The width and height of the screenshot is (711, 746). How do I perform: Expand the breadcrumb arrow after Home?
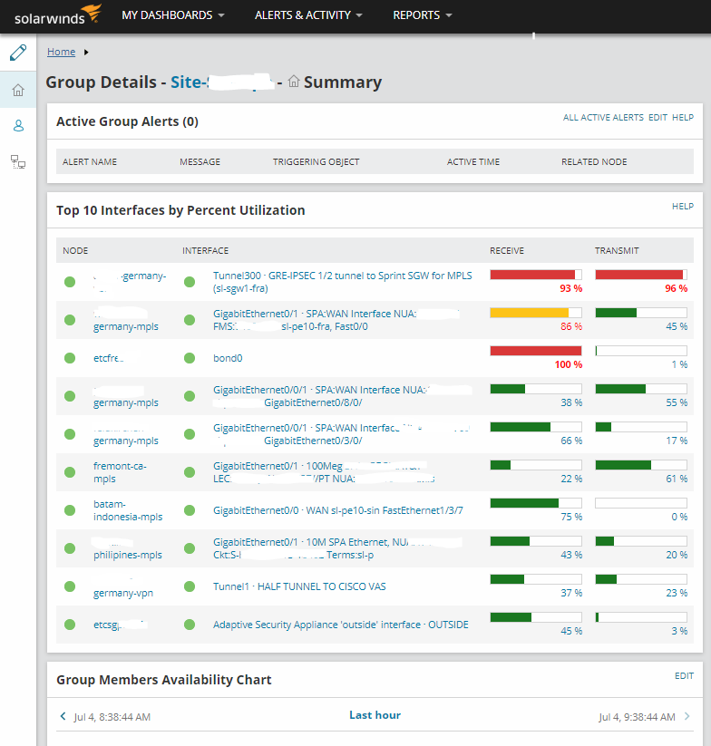click(86, 52)
